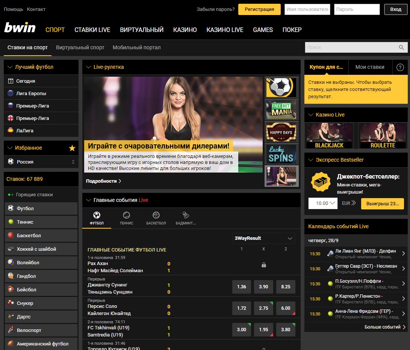Open the Подробности details link
The height and width of the screenshot is (350, 410).
104,181
